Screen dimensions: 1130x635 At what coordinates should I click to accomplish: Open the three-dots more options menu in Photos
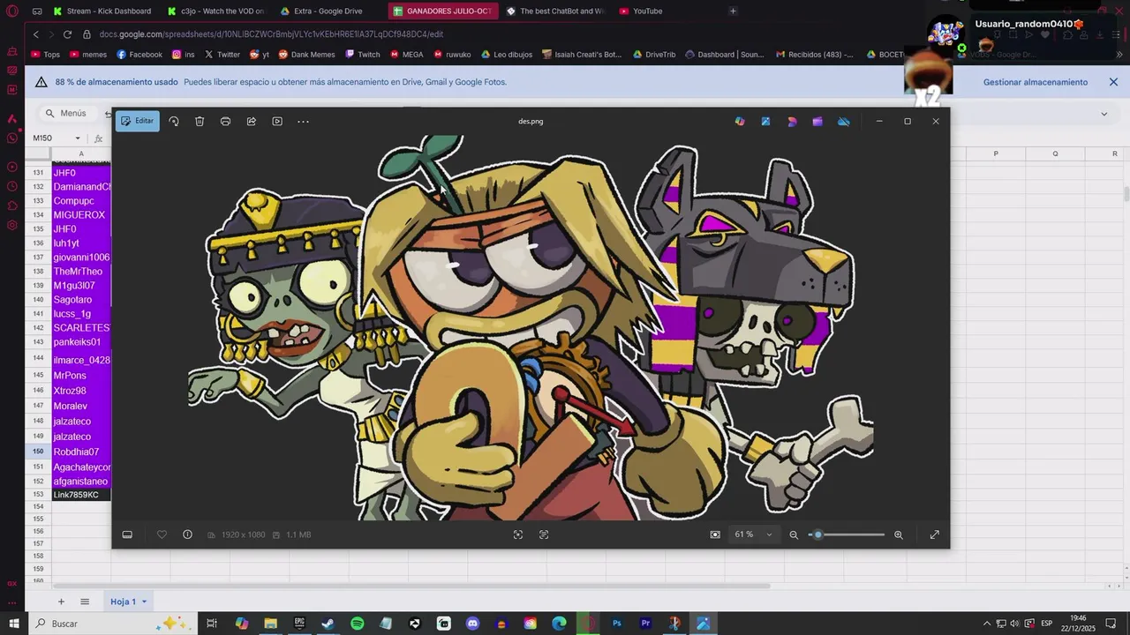[x=303, y=121]
